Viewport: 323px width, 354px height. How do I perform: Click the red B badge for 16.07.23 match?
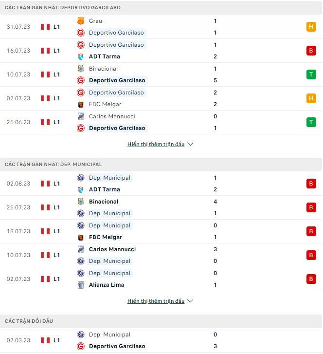coord(311,51)
